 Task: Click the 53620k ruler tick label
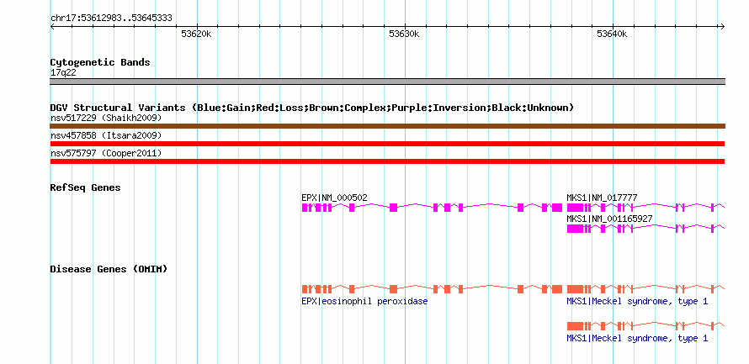coord(196,34)
